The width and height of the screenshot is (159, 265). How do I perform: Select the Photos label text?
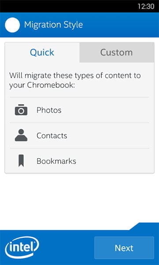click(x=49, y=110)
